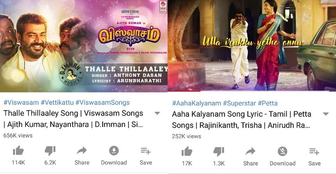Image resolution: width=336 pixels, height=174 pixels.
Task: Tap disabled Download icon for Aaha Kalyanam
Action: point(282,151)
